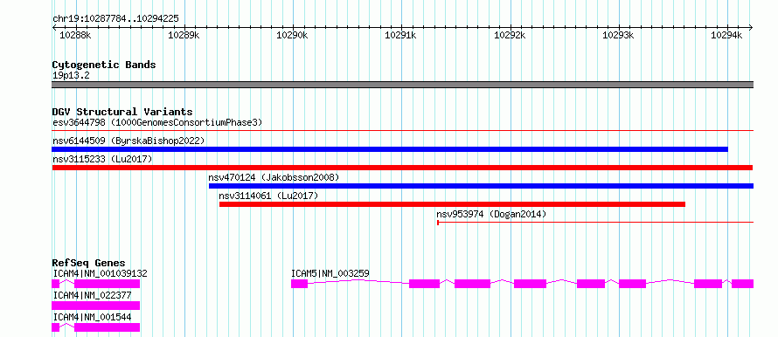This screenshot has width=778, height=337.
Task: Click the 10292k ruler tick label
Action: pyautogui.click(x=510, y=35)
